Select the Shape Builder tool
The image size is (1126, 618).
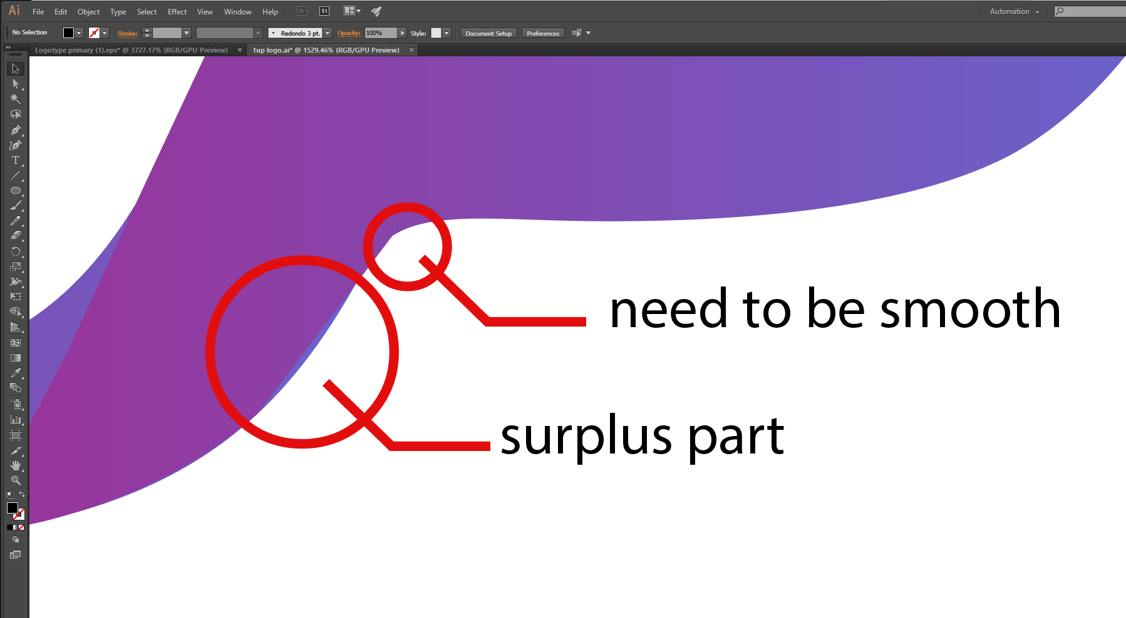coord(16,312)
